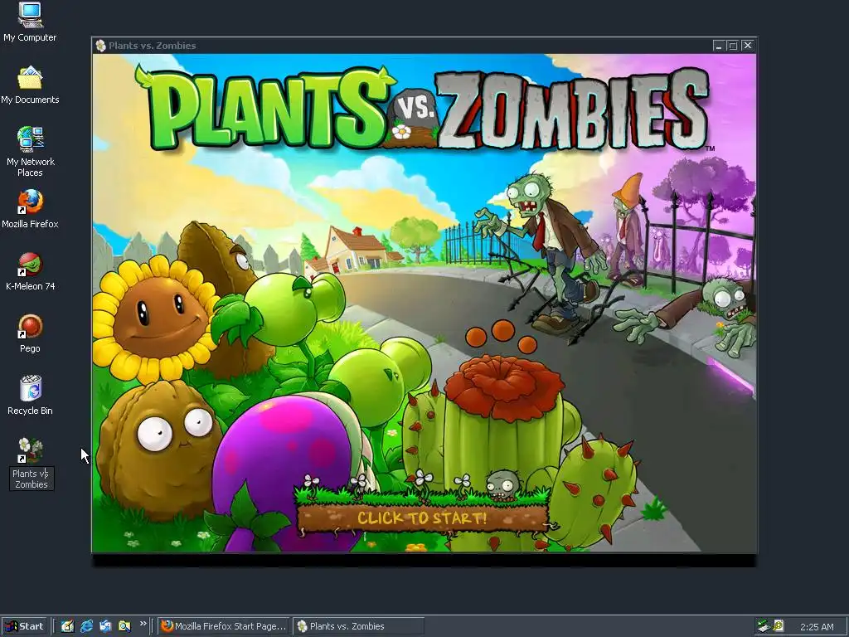The width and height of the screenshot is (849, 637).
Task: Select the Recycle Bin icon
Action: tap(30, 396)
